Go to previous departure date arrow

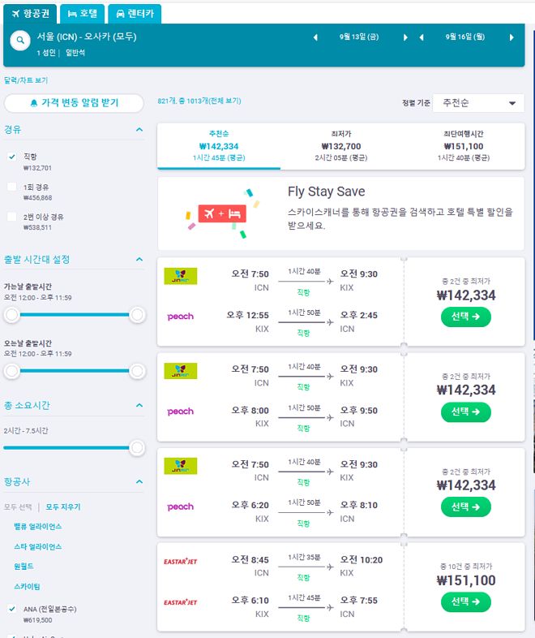[x=315, y=37]
